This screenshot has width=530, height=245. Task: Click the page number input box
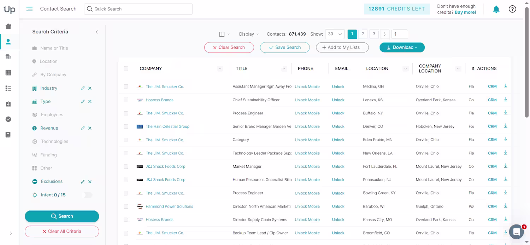pos(400,34)
